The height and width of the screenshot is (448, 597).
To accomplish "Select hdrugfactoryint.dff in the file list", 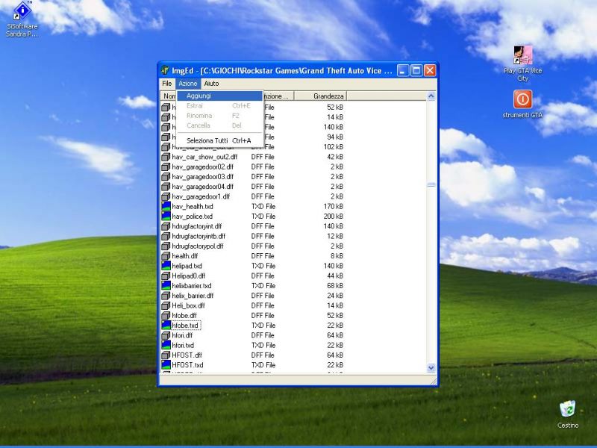I will point(196,226).
